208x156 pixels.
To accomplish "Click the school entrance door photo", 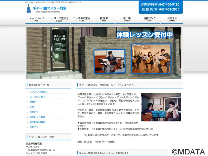I will tap(60, 49).
